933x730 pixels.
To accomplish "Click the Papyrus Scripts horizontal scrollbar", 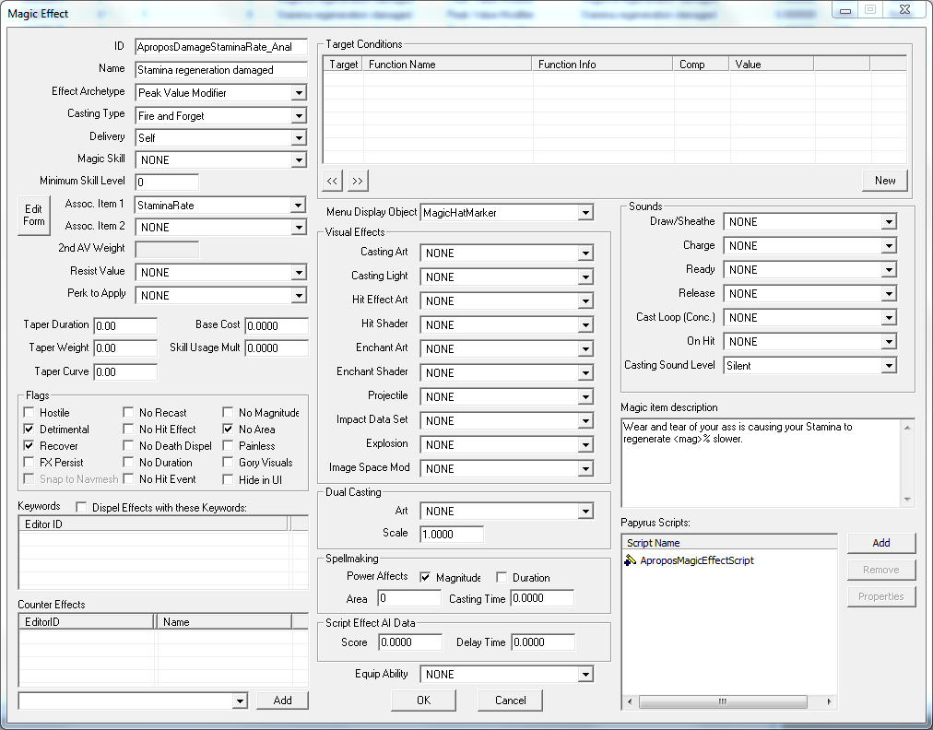I will tap(729, 701).
